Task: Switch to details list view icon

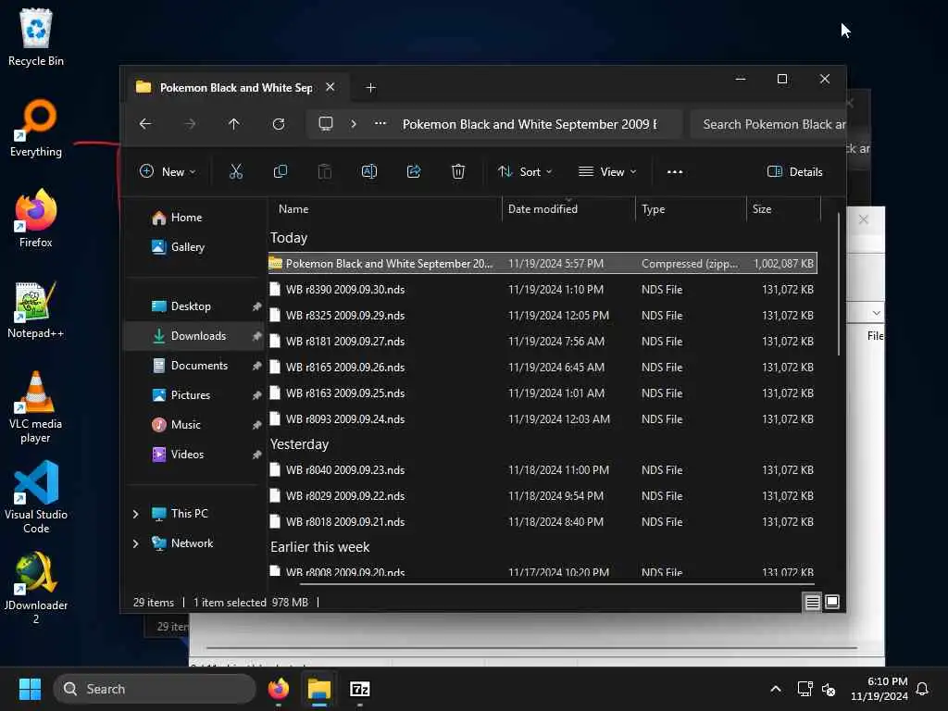Action: click(813, 602)
